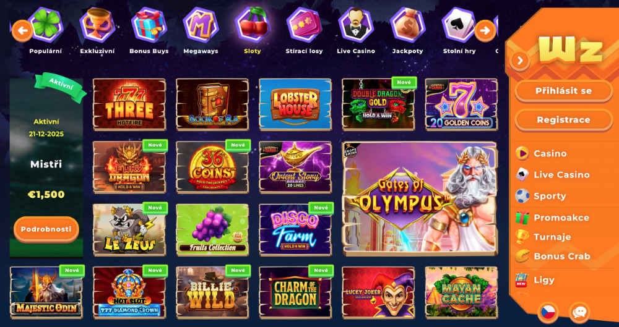619x327 pixels.
Task: Select the Megaways M category icon
Action: [x=201, y=25]
